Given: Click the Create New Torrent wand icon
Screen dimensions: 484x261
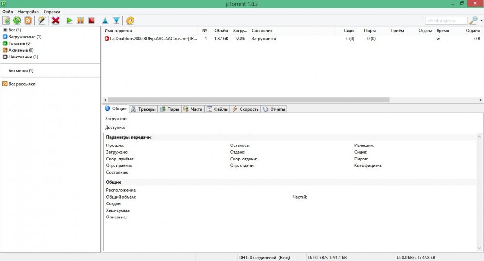Looking at the screenshot, I should click(x=42, y=20).
